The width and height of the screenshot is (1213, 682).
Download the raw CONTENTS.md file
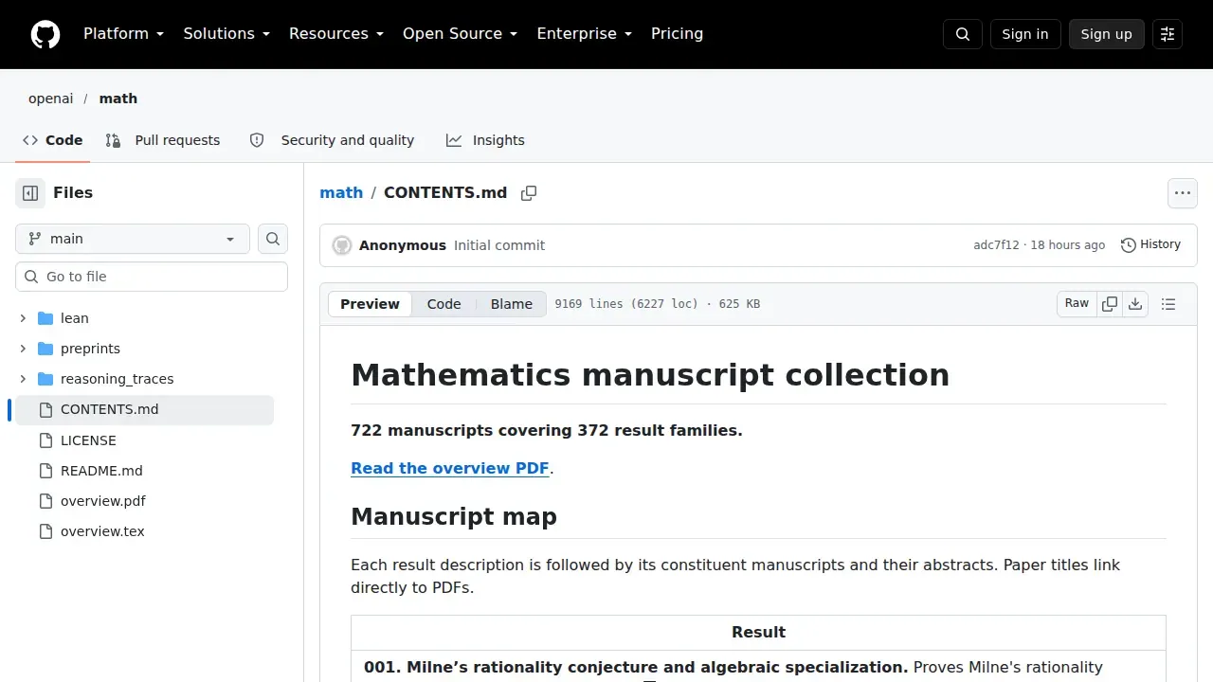coord(1135,304)
